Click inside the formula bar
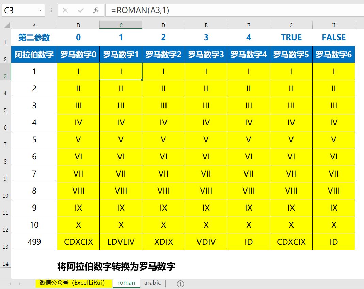This screenshot has height=289, width=364. coord(170,10)
